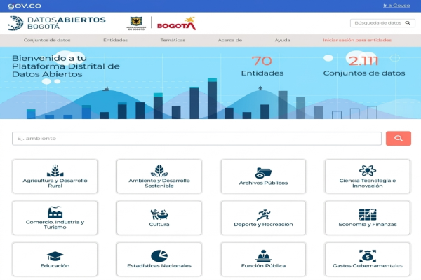Click the Archivos Públicos folder icon
421x280 pixels.
pos(263,173)
